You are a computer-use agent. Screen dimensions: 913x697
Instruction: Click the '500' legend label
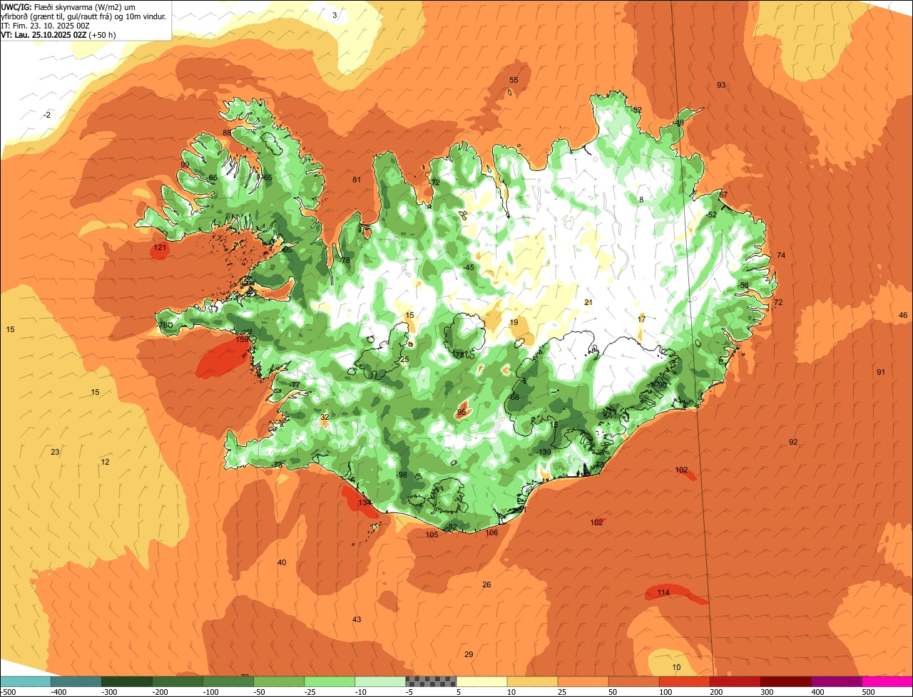(868, 691)
